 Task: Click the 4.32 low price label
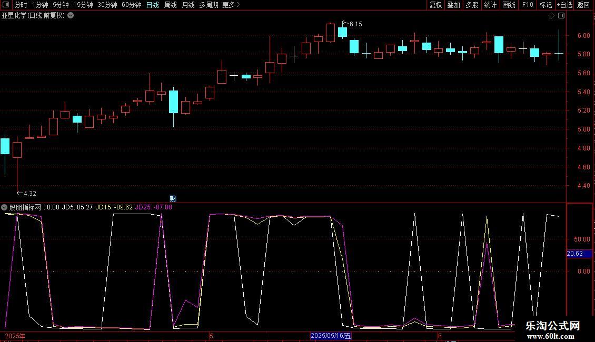[x=30, y=194]
